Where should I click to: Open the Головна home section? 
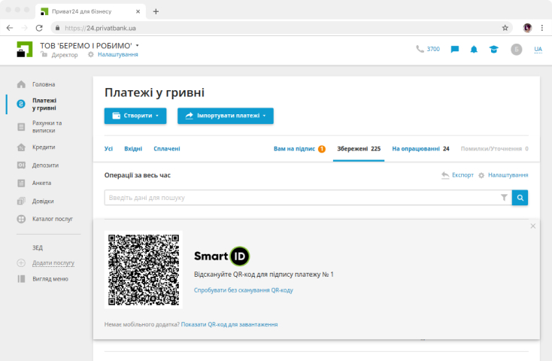point(44,84)
